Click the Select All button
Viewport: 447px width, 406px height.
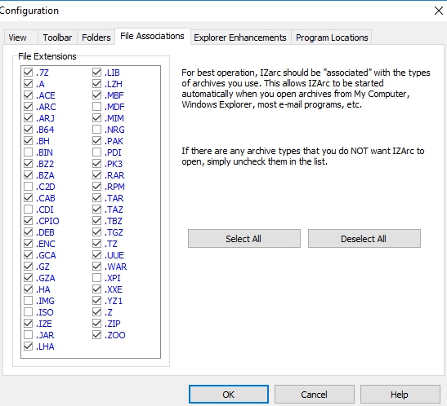[244, 239]
